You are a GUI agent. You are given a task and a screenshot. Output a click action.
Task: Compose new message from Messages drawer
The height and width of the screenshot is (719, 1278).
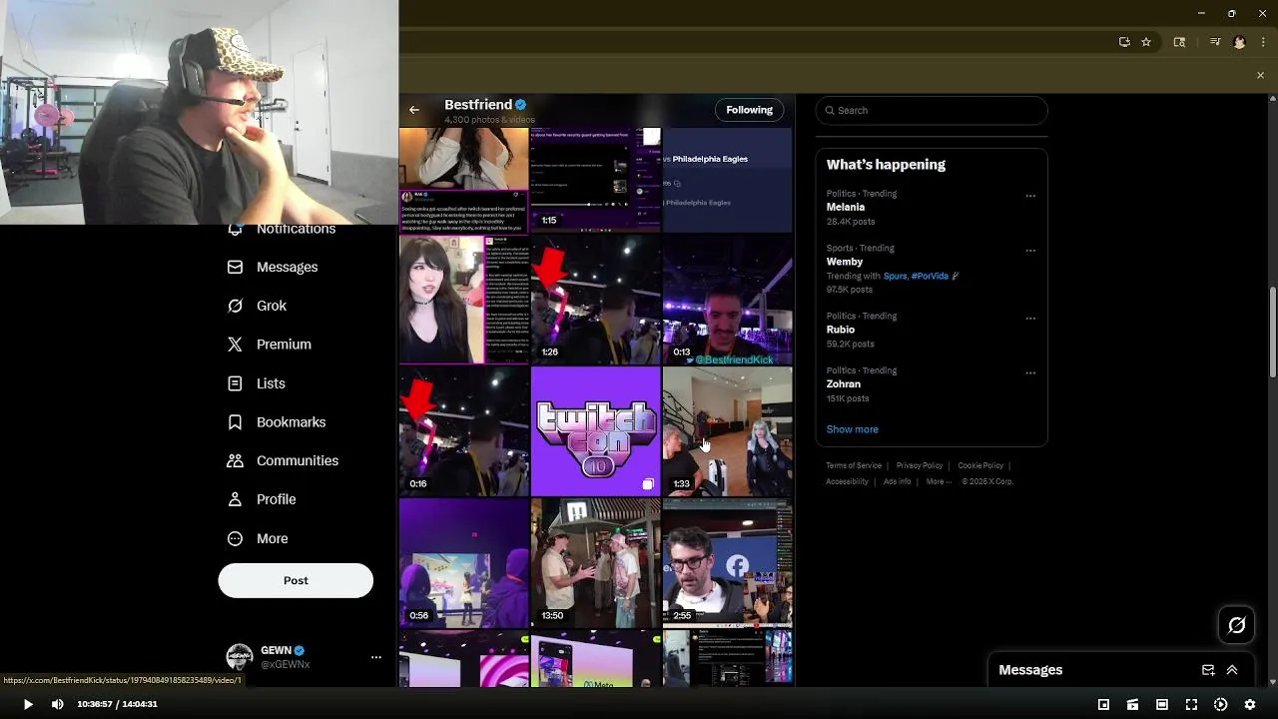point(1208,670)
